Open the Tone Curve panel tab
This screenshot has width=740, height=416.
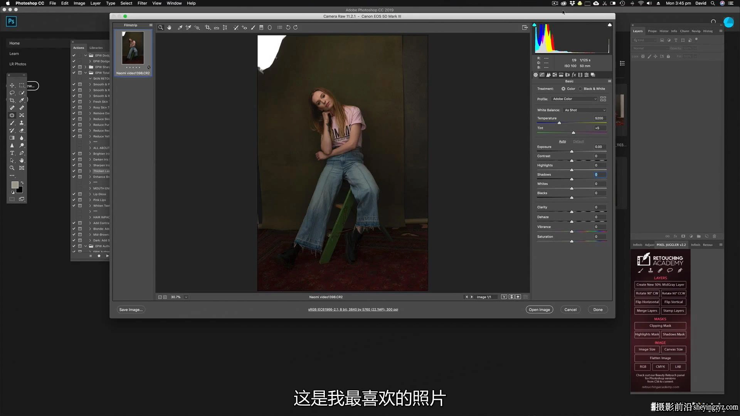tap(542, 75)
